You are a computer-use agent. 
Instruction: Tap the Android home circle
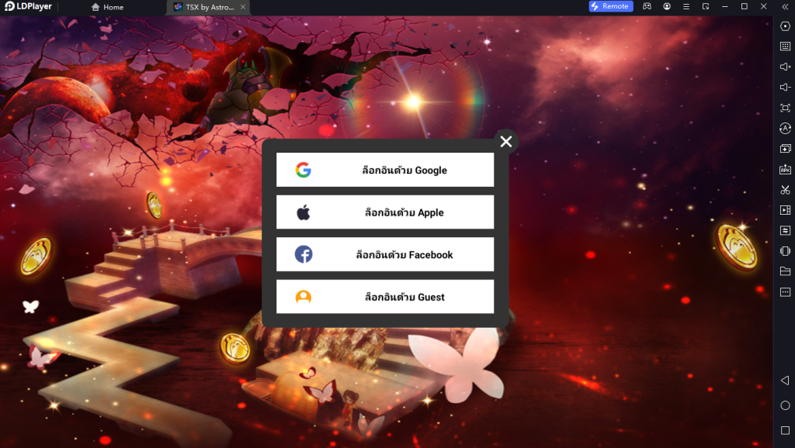click(x=785, y=405)
